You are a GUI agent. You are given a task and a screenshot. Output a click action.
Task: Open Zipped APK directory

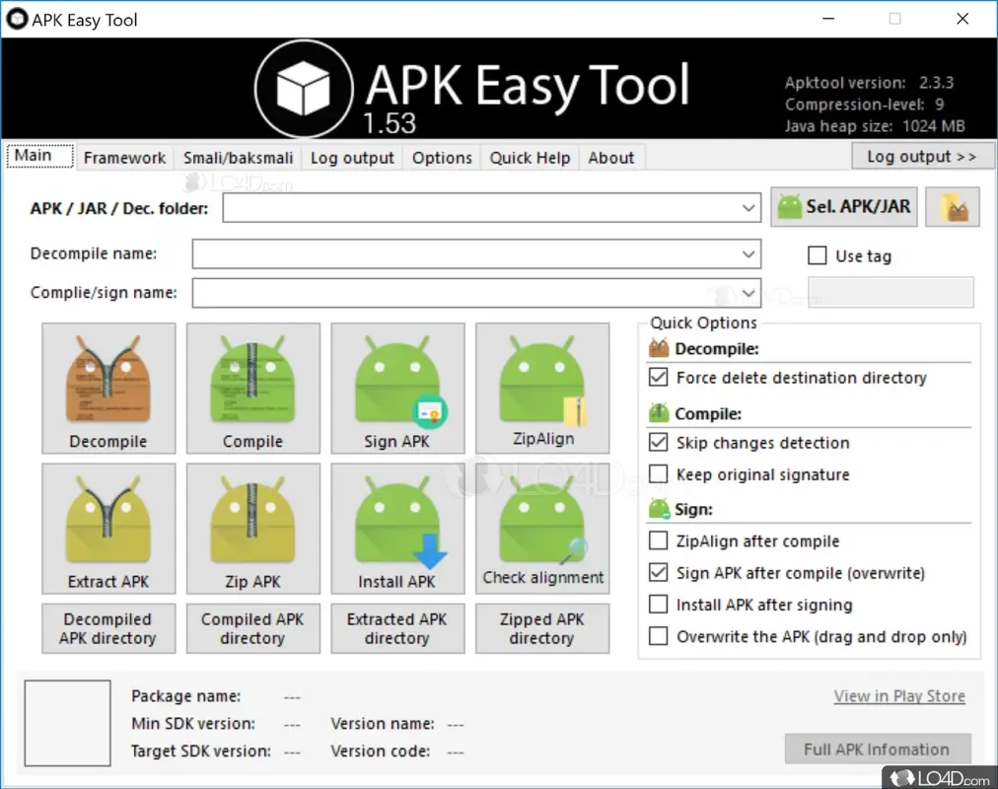(542, 628)
